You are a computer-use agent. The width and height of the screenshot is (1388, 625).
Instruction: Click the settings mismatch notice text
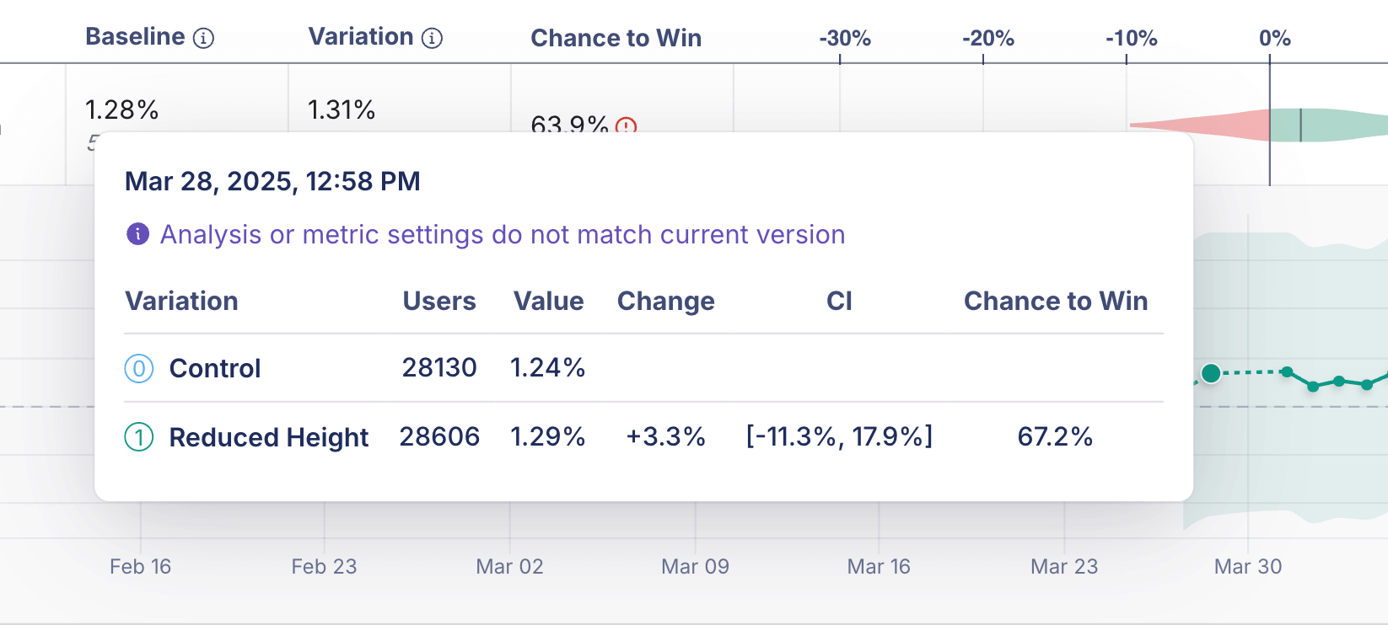click(503, 234)
